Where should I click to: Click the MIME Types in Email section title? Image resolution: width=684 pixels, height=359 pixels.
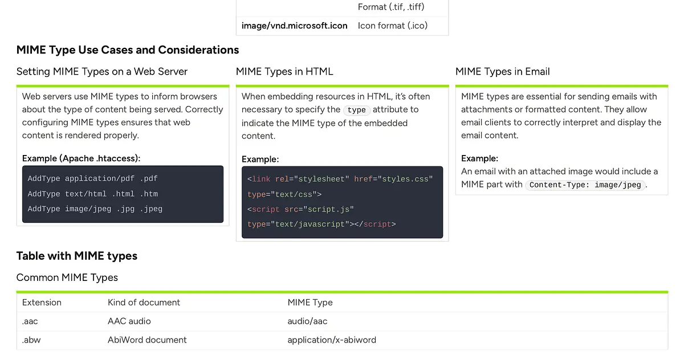502,71
